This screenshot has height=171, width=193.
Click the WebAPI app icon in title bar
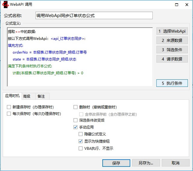(5, 4)
